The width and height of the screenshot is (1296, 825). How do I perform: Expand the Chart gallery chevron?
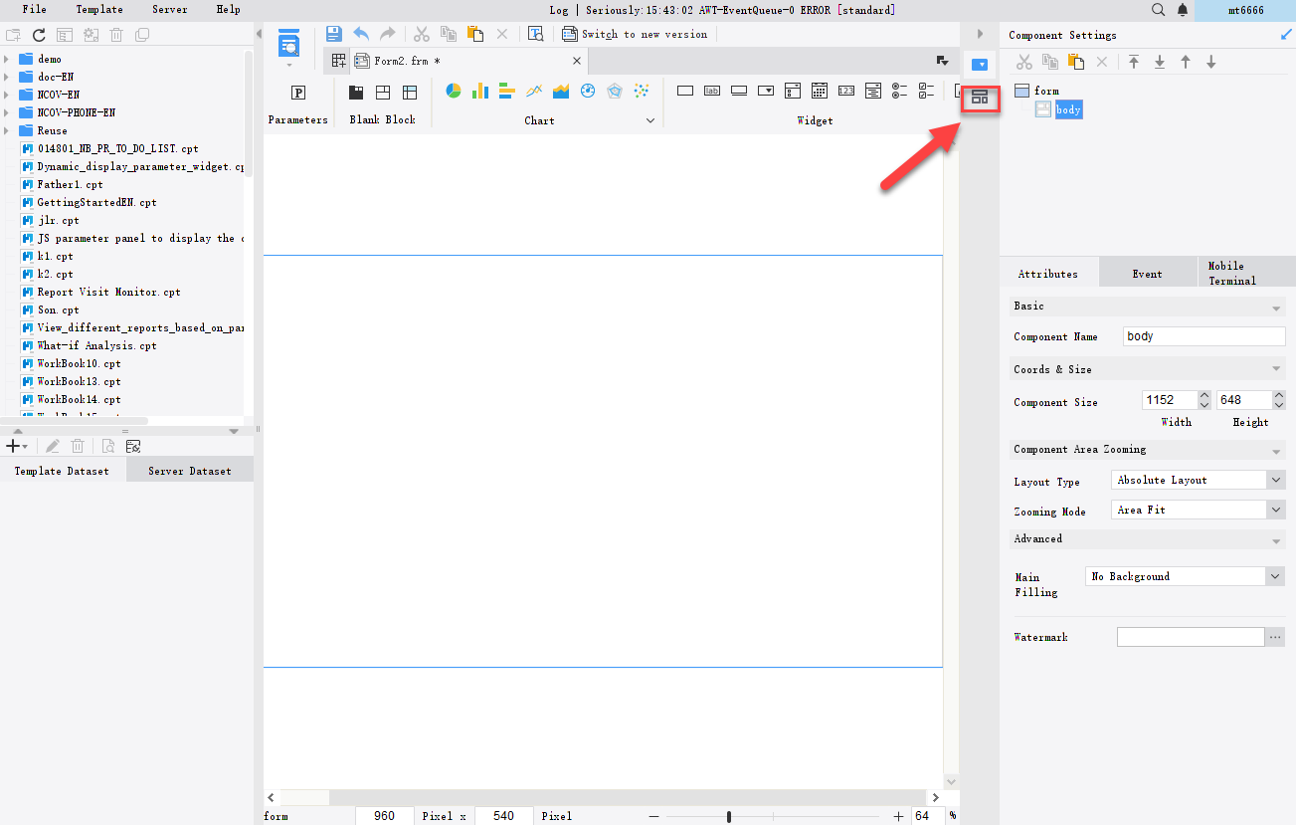click(x=650, y=120)
